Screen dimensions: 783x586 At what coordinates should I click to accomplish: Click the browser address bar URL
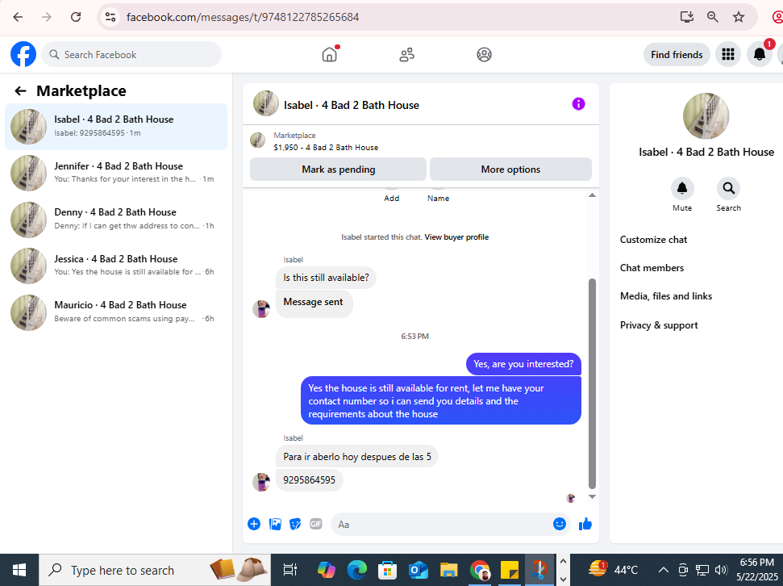[243, 17]
